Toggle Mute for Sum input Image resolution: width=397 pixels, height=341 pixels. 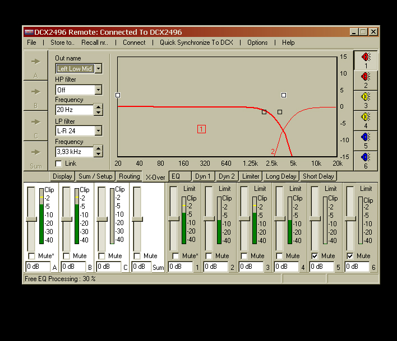[x=137, y=256]
